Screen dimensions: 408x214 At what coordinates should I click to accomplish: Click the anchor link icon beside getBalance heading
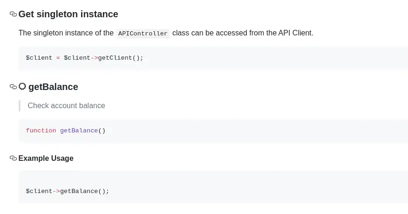coord(13,87)
